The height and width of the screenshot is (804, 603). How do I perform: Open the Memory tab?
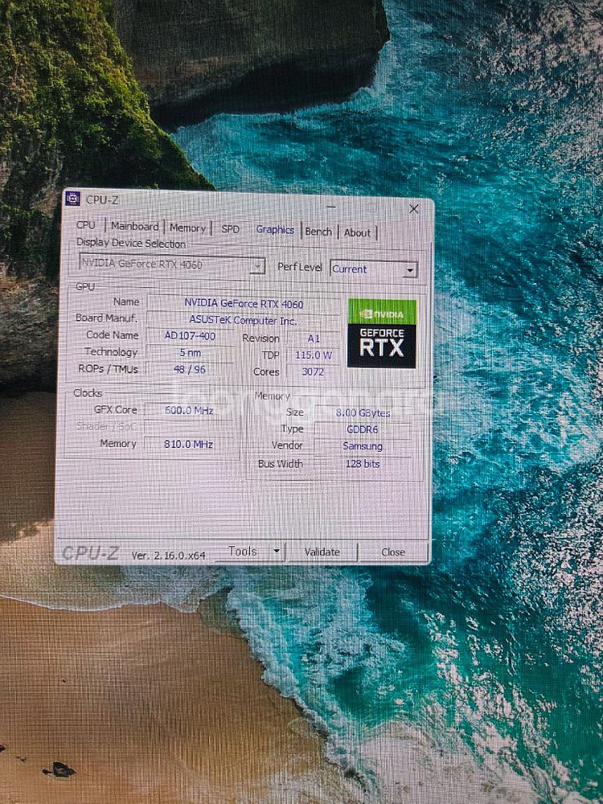[x=187, y=228]
